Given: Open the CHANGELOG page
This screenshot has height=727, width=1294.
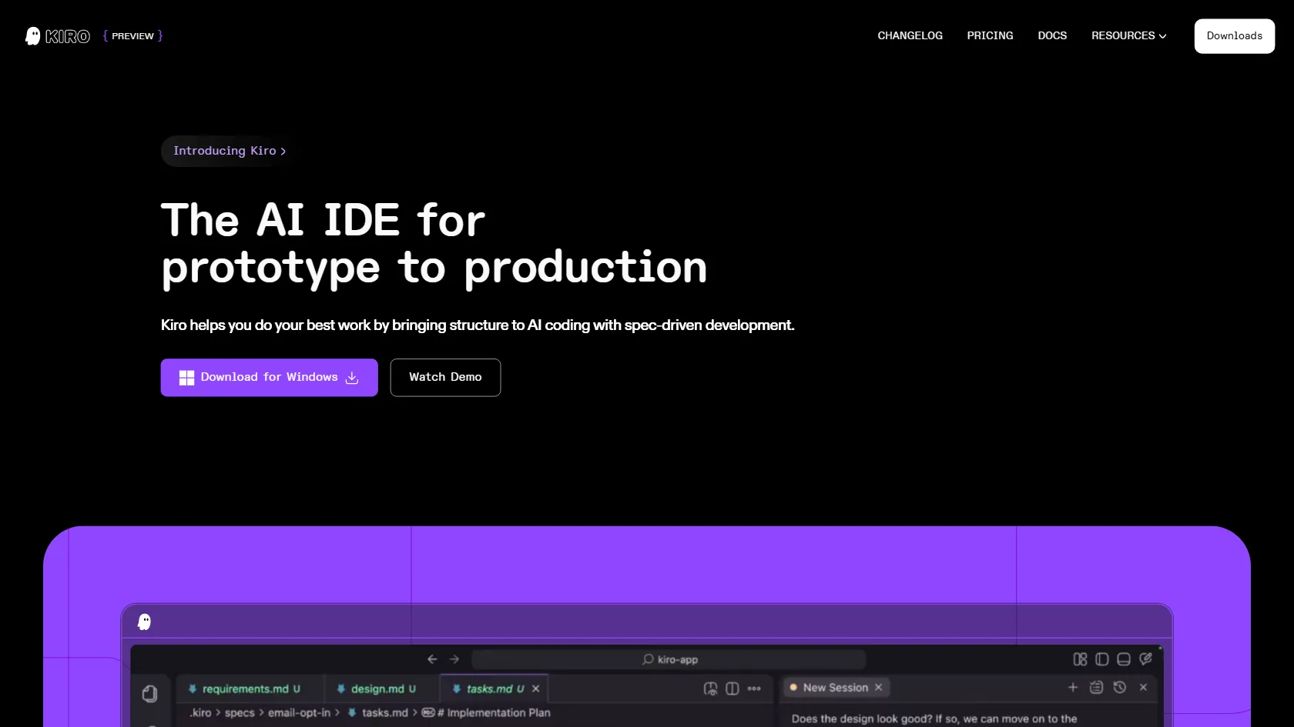Looking at the screenshot, I should (x=910, y=36).
